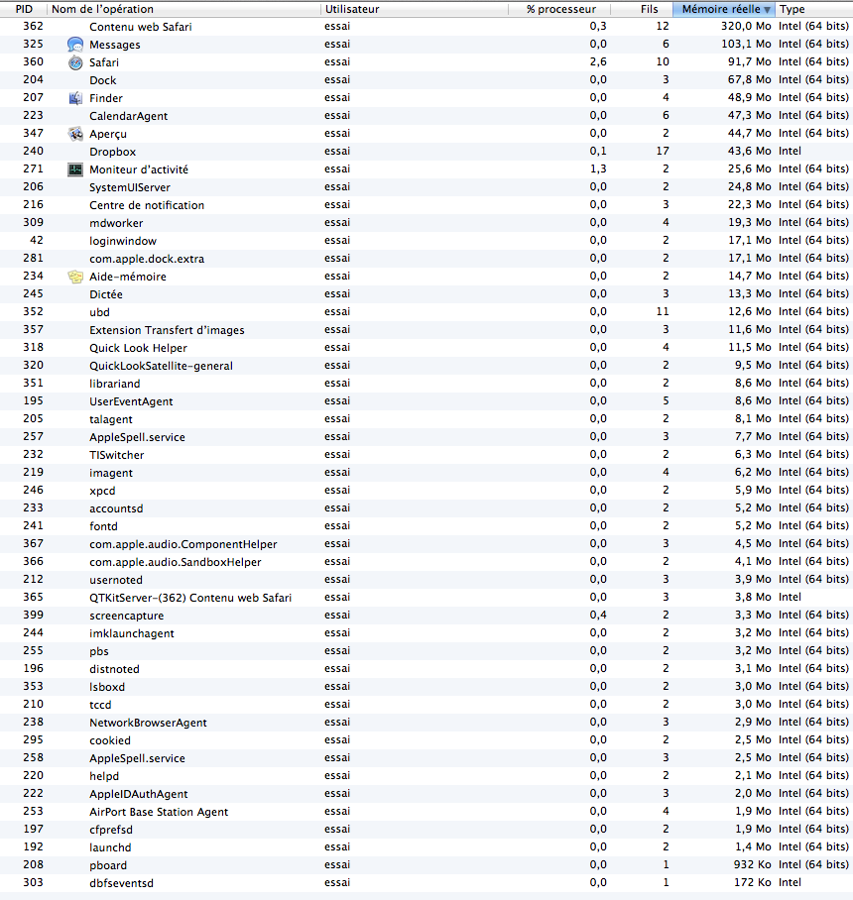Screen dimensions: 853x900
Task: Click the Aperçu app icon
Action: coord(75,133)
